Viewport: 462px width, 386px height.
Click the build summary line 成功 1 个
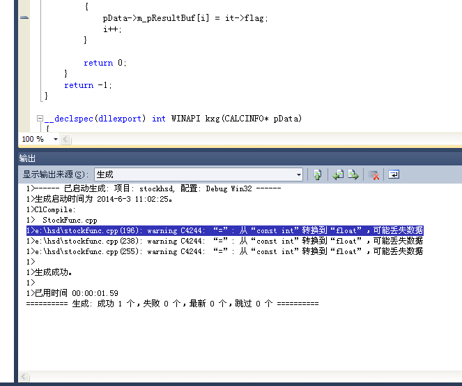[172, 304]
